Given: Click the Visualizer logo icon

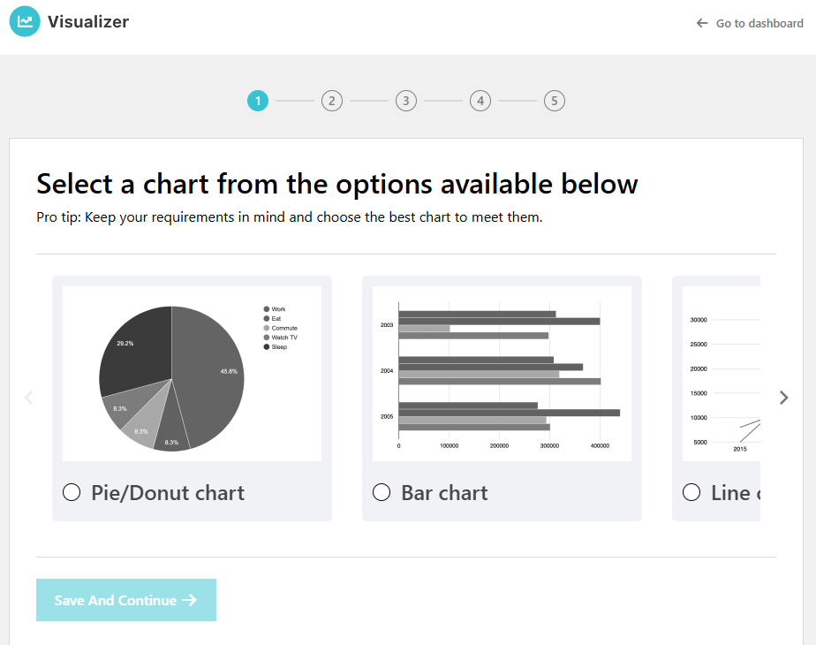Looking at the screenshot, I should click(25, 22).
